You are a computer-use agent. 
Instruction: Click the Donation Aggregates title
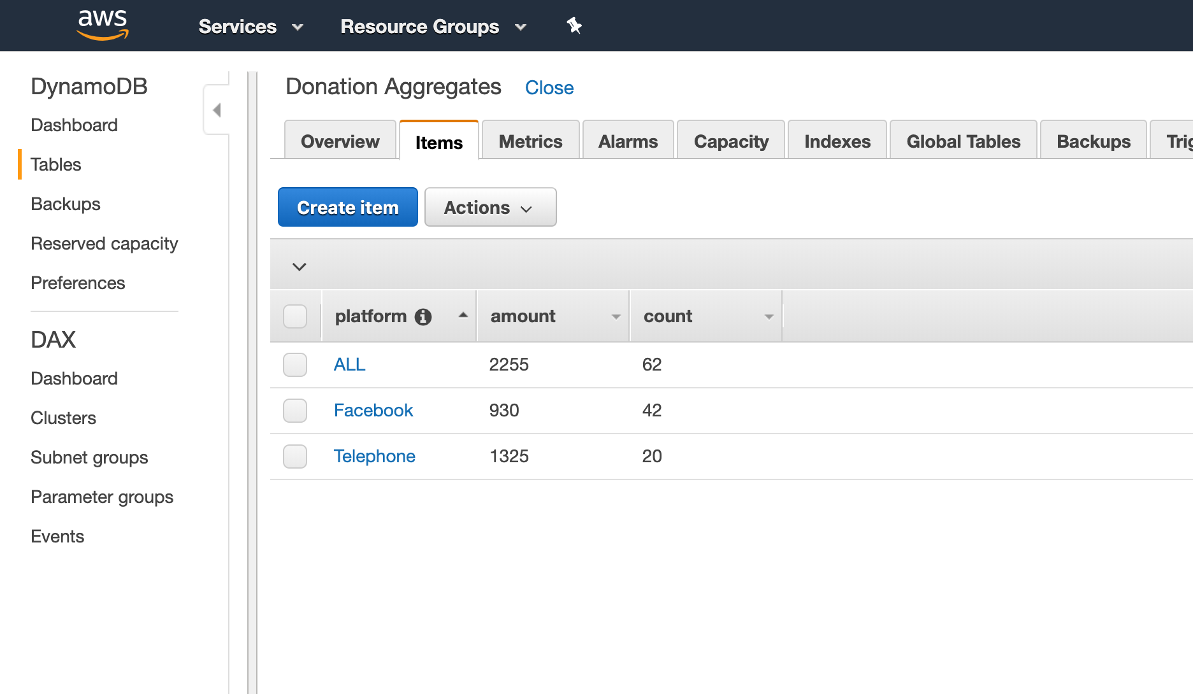tap(393, 87)
